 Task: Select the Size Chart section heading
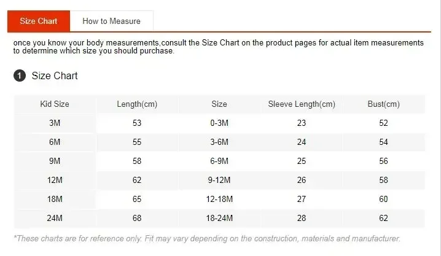pos(55,76)
